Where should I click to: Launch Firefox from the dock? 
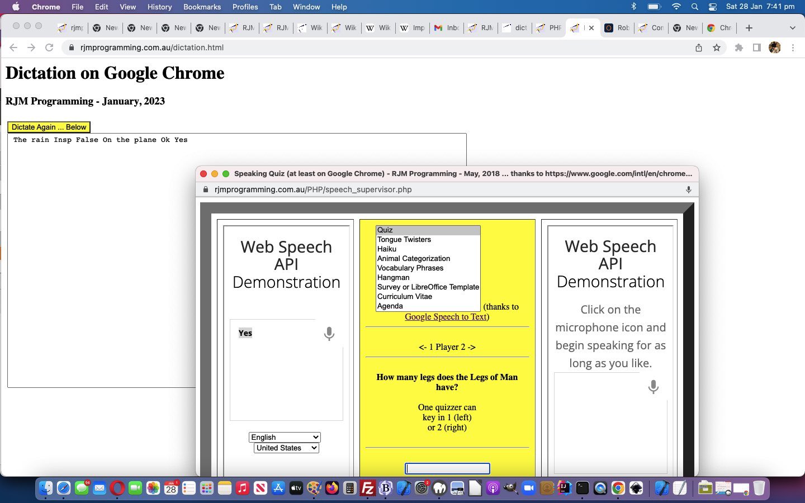332,488
